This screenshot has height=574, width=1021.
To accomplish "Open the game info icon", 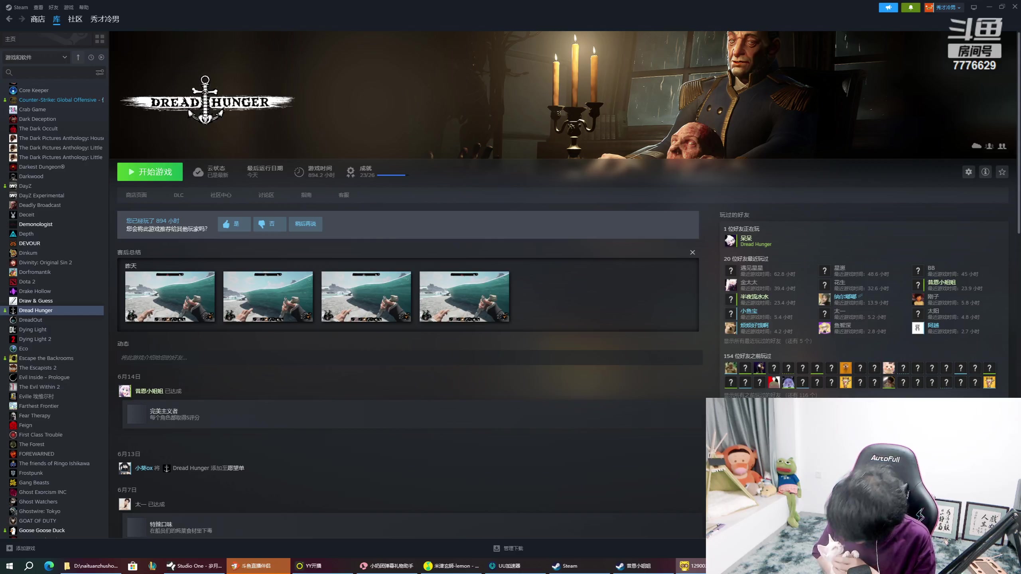I will click(x=985, y=172).
